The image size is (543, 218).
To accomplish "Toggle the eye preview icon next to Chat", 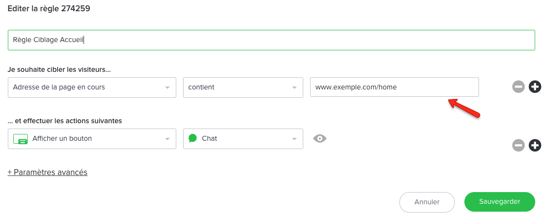I will pyautogui.click(x=320, y=139).
